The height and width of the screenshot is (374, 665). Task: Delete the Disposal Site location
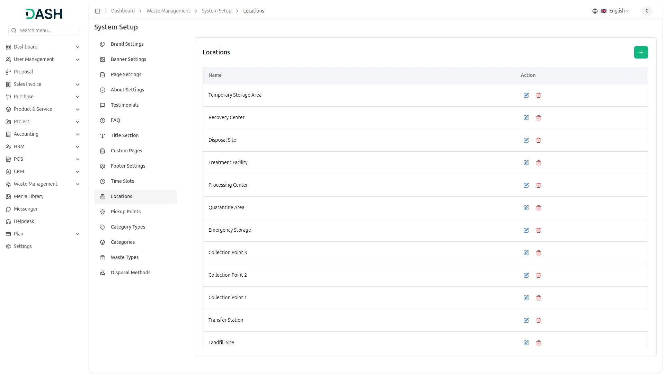point(539,140)
